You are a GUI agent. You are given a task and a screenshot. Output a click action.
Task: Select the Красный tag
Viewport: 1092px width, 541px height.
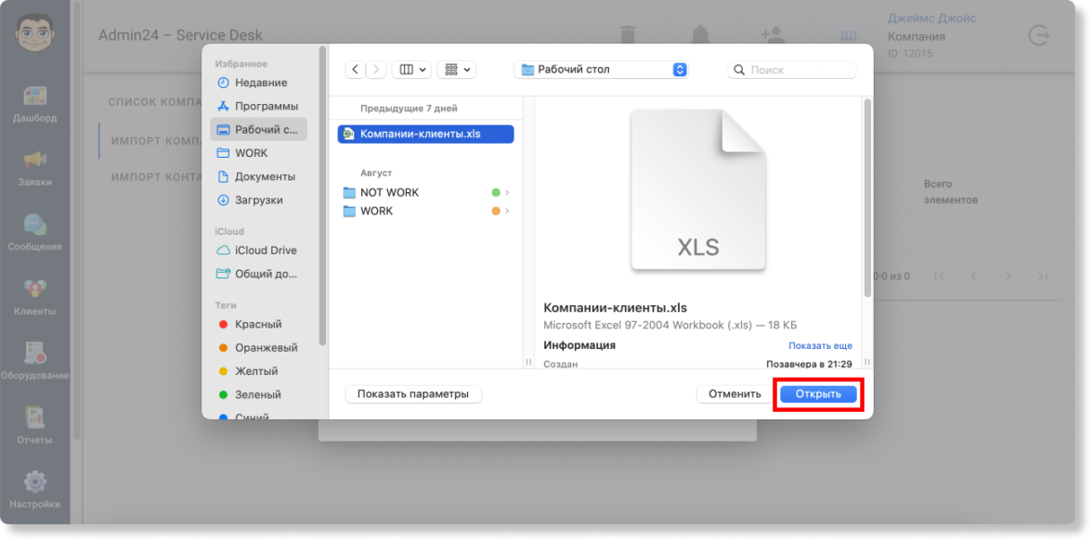[x=258, y=325]
